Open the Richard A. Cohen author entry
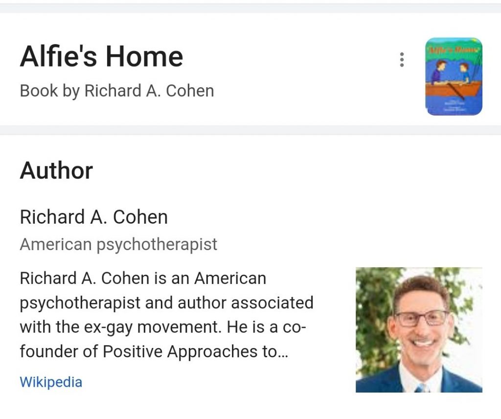501x419 pixels. click(93, 217)
